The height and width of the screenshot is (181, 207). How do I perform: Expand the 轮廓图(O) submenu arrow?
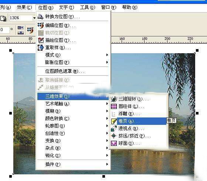pos(107,126)
